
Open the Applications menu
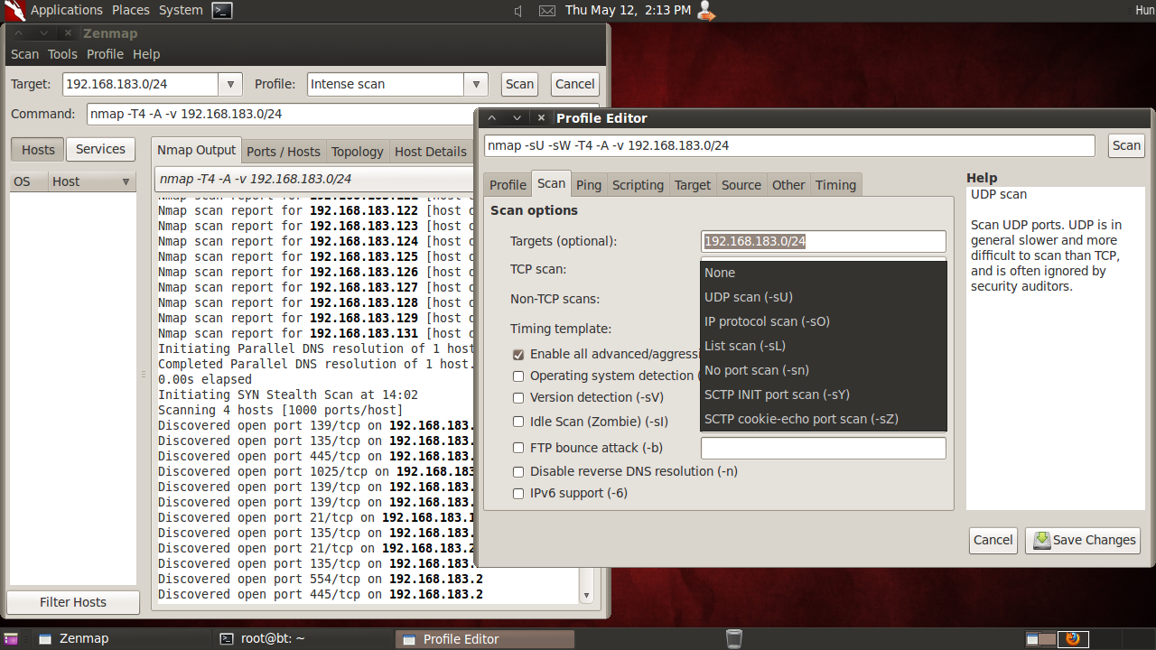coord(67,10)
